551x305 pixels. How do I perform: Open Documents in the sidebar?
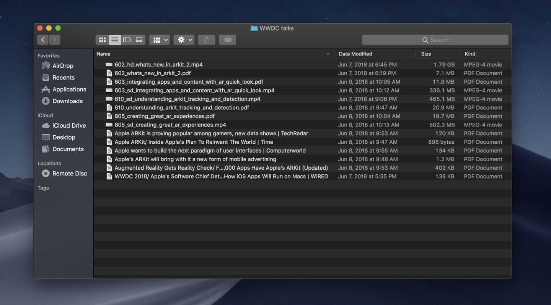click(x=64, y=149)
